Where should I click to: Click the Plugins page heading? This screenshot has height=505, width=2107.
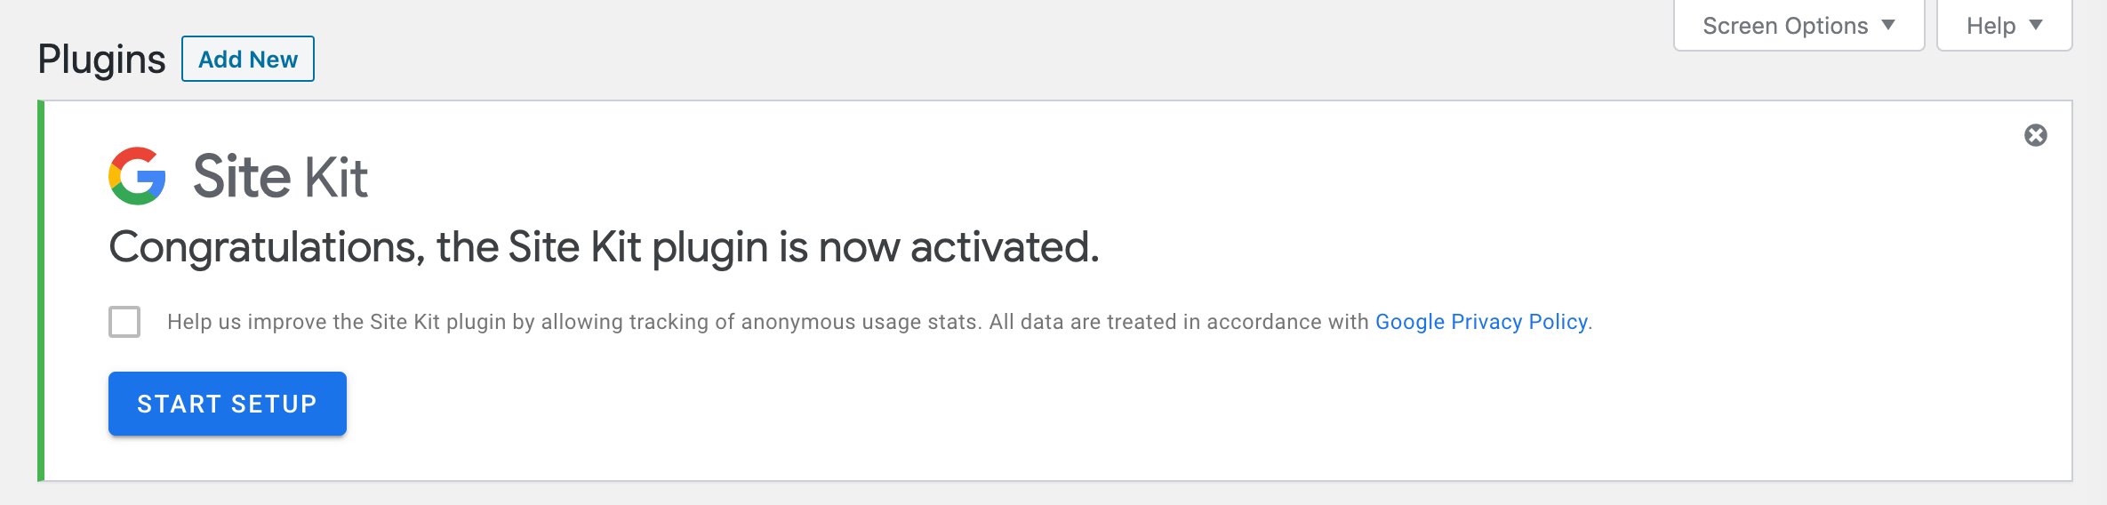pyautogui.click(x=101, y=60)
